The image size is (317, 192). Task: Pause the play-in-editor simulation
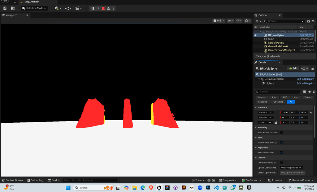[x=93, y=8]
